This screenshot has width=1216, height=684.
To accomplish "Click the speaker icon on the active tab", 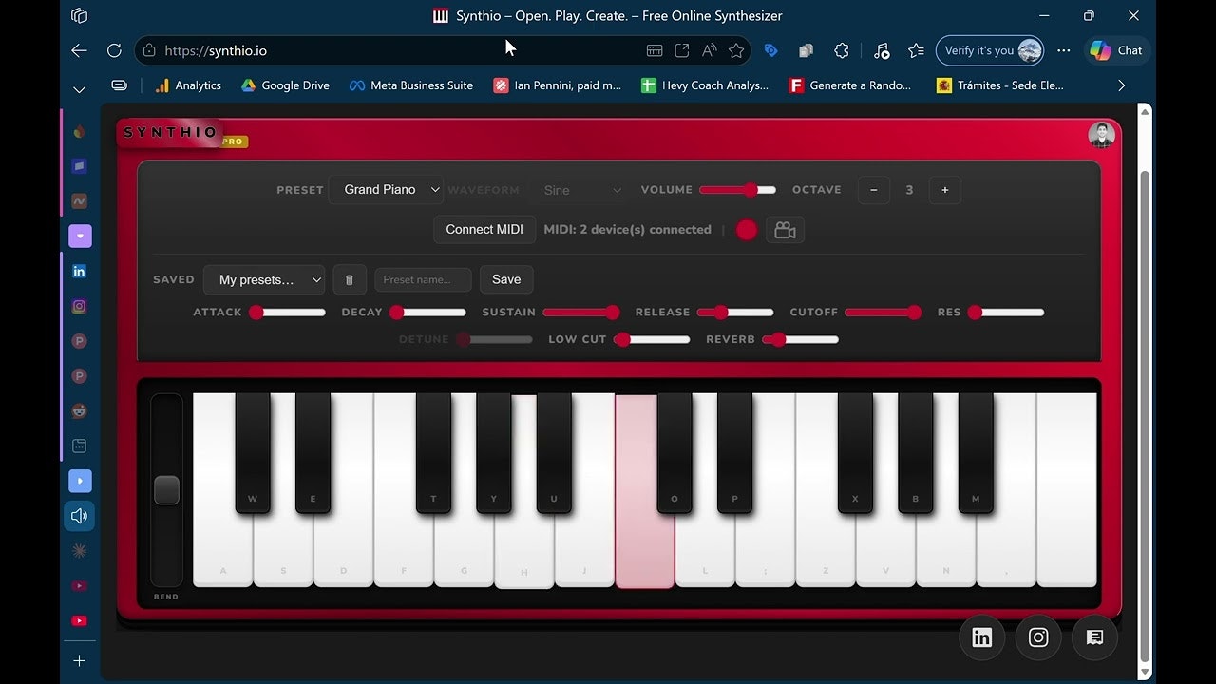I will coord(79,516).
